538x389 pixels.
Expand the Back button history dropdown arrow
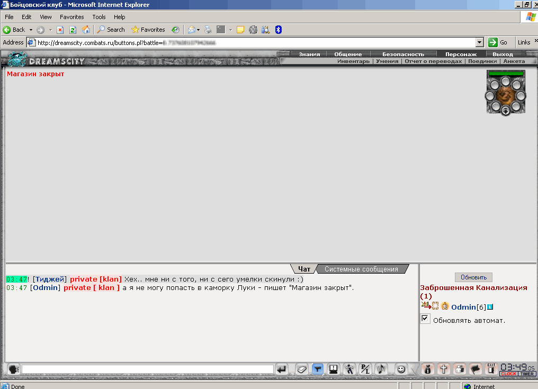coord(31,30)
